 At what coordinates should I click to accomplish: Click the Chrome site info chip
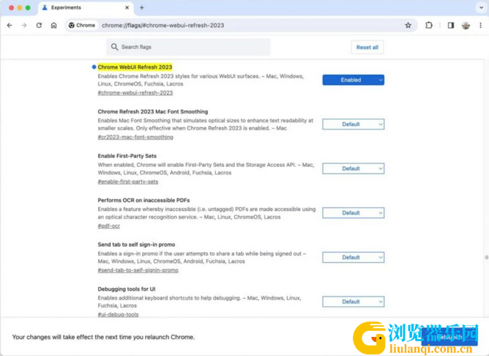[x=82, y=26]
